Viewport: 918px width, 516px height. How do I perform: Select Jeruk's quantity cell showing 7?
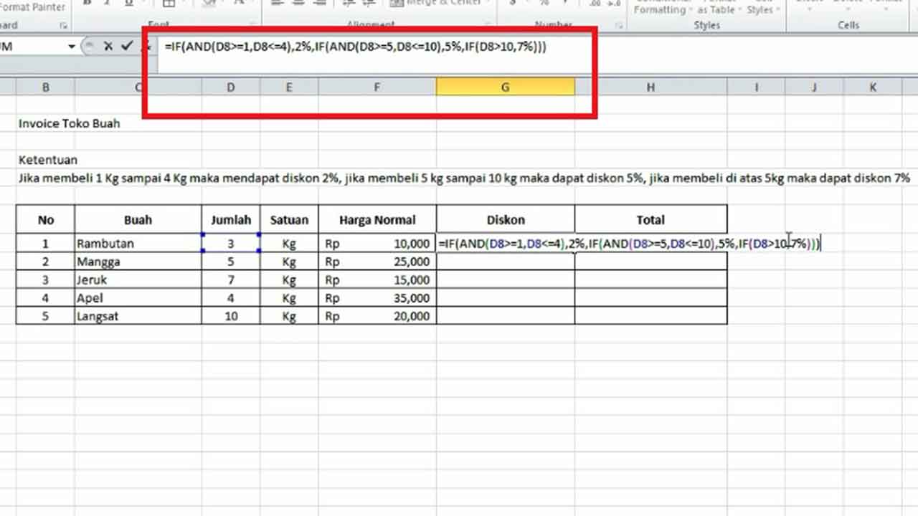(x=231, y=280)
